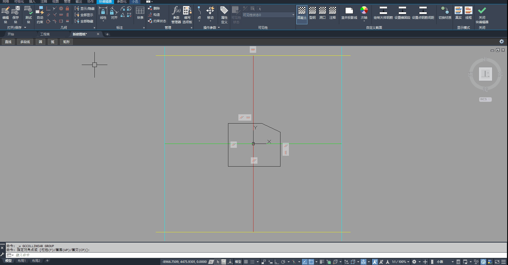
Task: Open the 参数管理器 fx parameters manager
Action: tap(176, 15)
